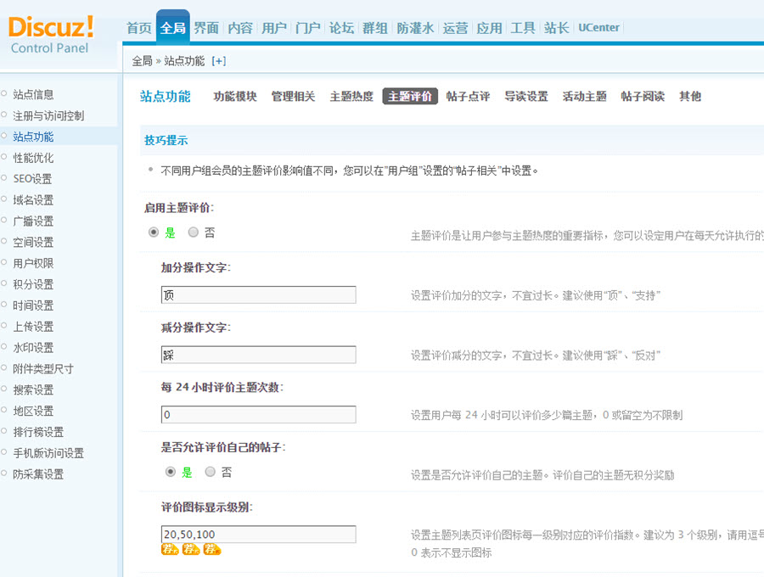Select 是 for 启用主题评价
This screenshot has height=577, width=764.
coord(154,232)
